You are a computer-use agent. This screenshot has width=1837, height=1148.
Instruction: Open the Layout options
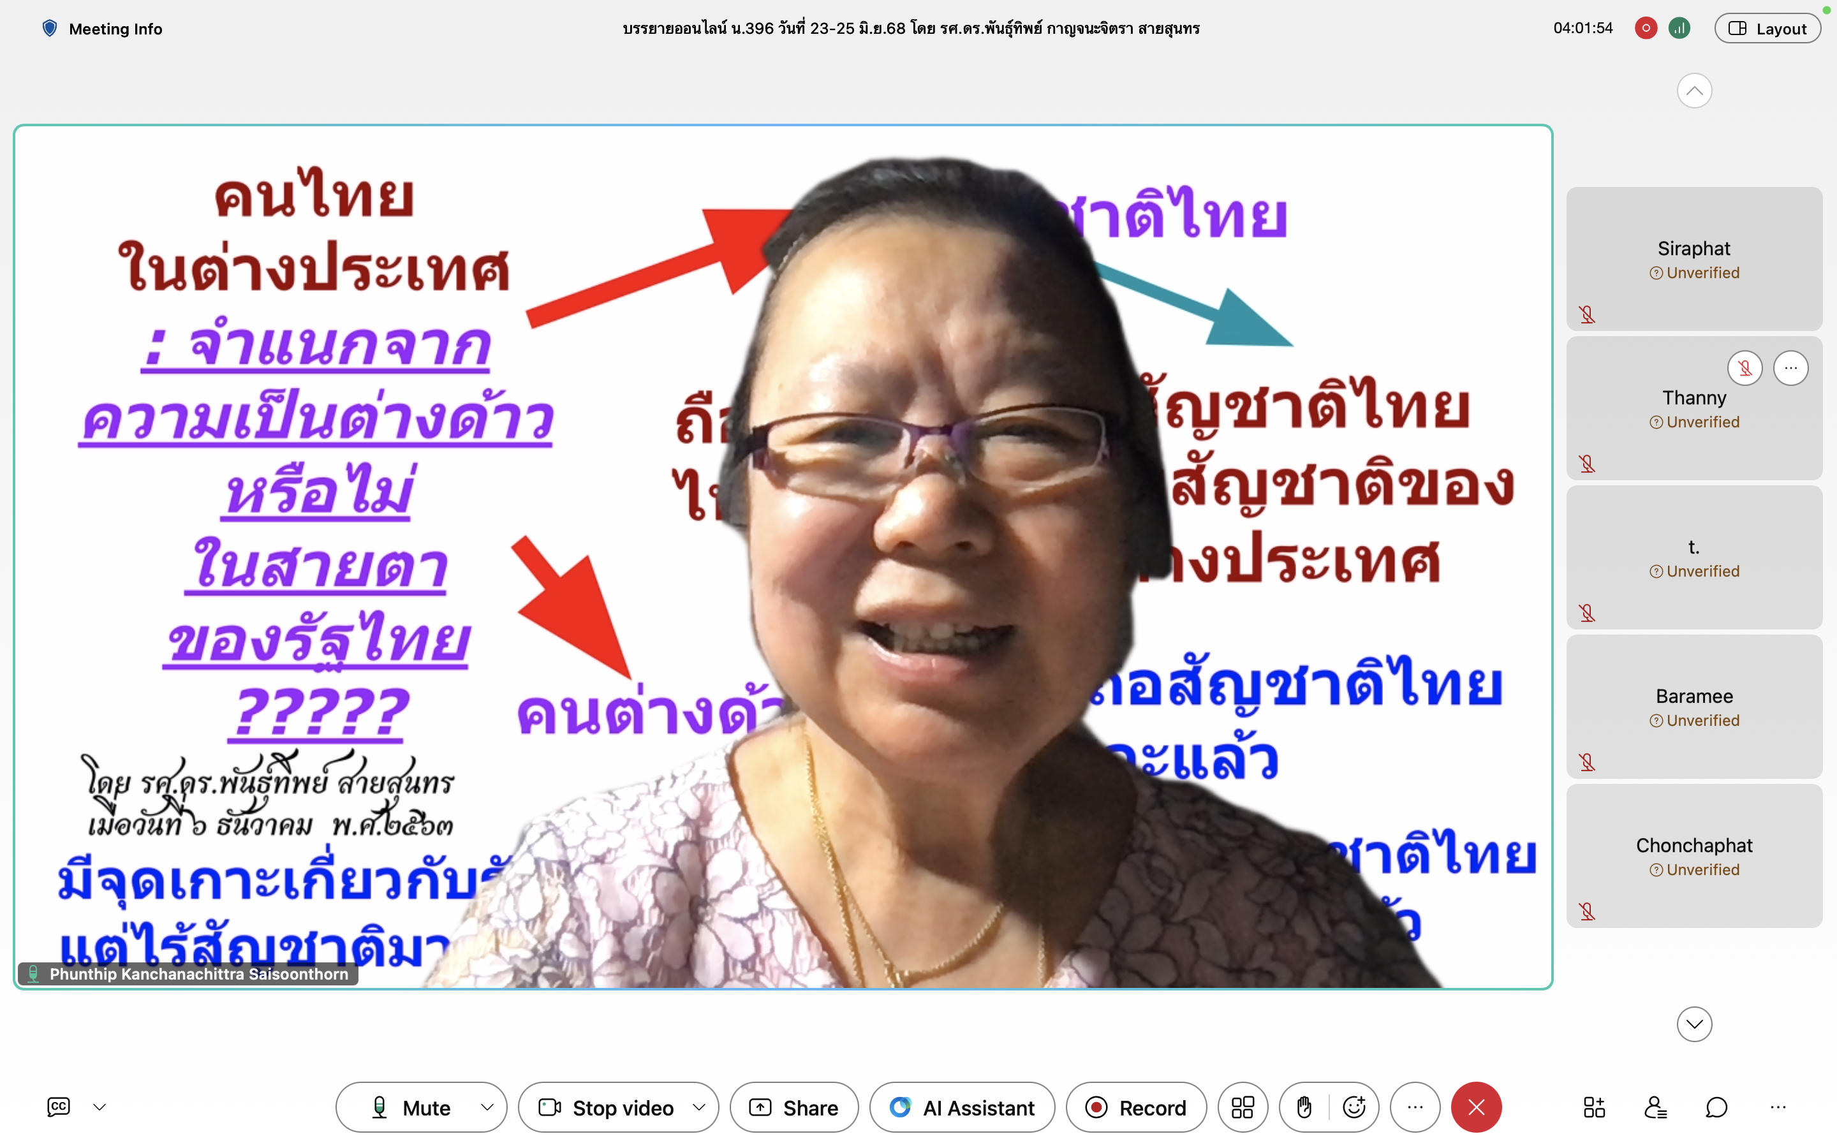click(x=1767, y=29)
